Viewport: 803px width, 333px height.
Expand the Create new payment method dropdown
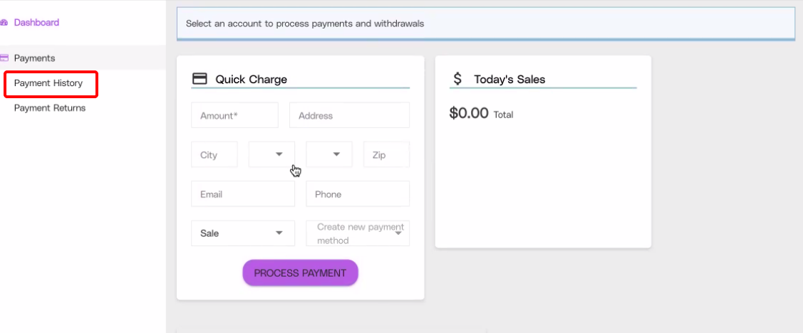[357, 233]
